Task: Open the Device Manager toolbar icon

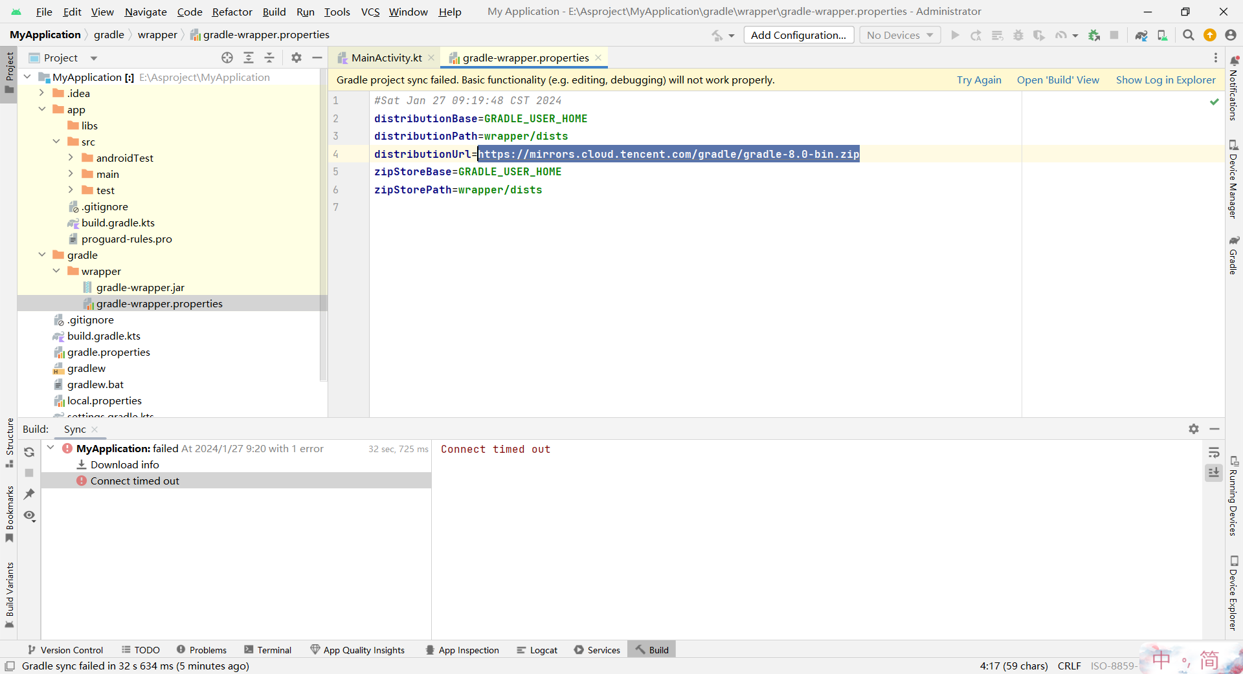Action: [1162, 36]
